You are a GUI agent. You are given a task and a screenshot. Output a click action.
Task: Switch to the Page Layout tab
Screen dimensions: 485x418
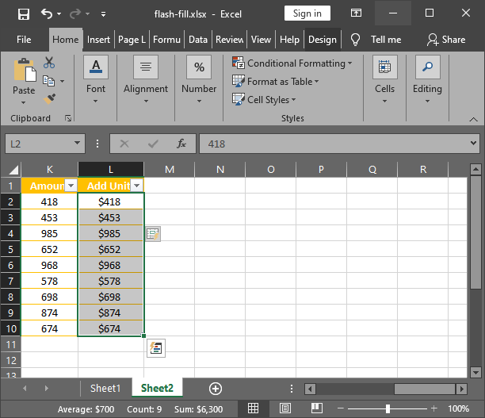tap(132, 40)
